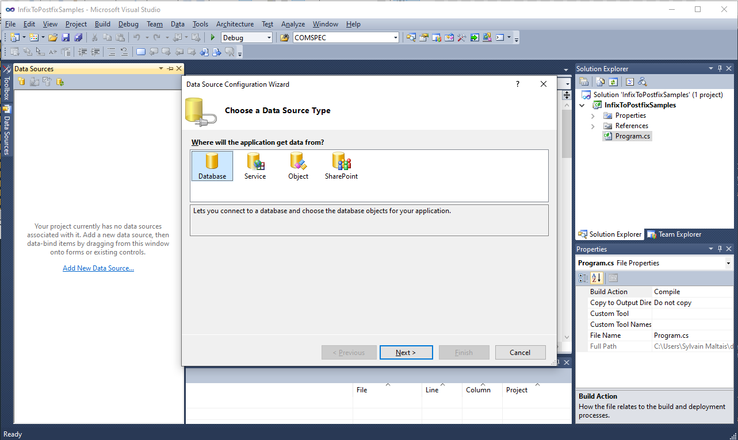
Task: Select the Service data source type
Action: (x=255, y=166)
